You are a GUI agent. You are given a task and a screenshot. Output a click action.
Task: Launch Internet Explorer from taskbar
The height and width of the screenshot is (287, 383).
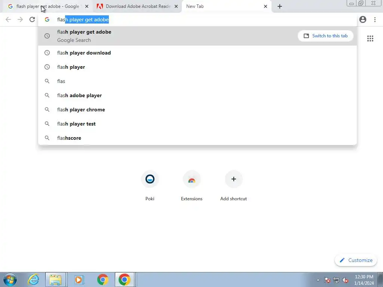pos(33,280)
